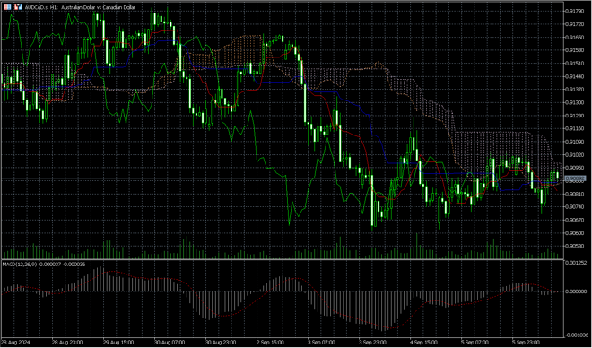This screenshot has width=592, height=348.
Task: Click the 0.91580 price axis label
Action: (x=575, y=50)
